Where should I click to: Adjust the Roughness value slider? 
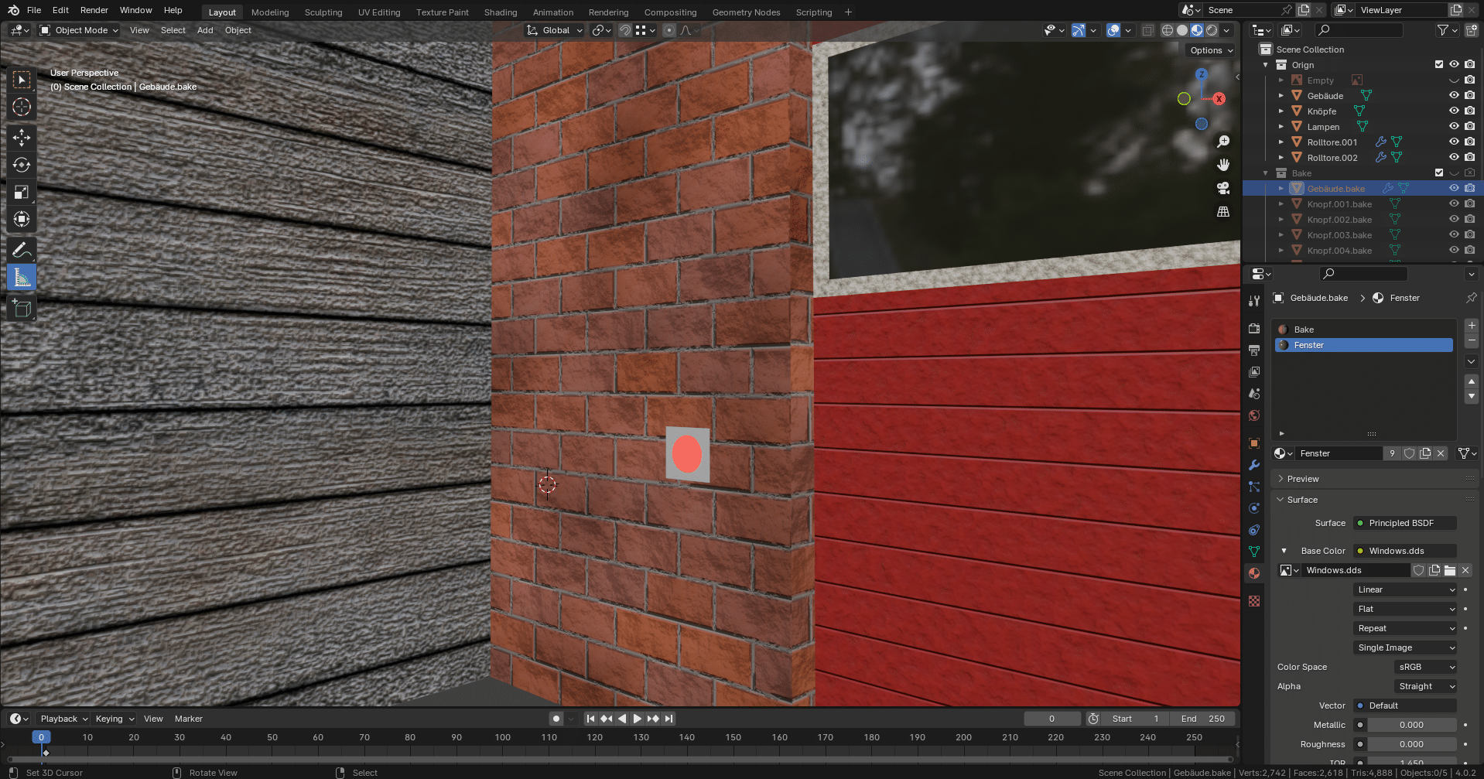[x=1411, y=744]
